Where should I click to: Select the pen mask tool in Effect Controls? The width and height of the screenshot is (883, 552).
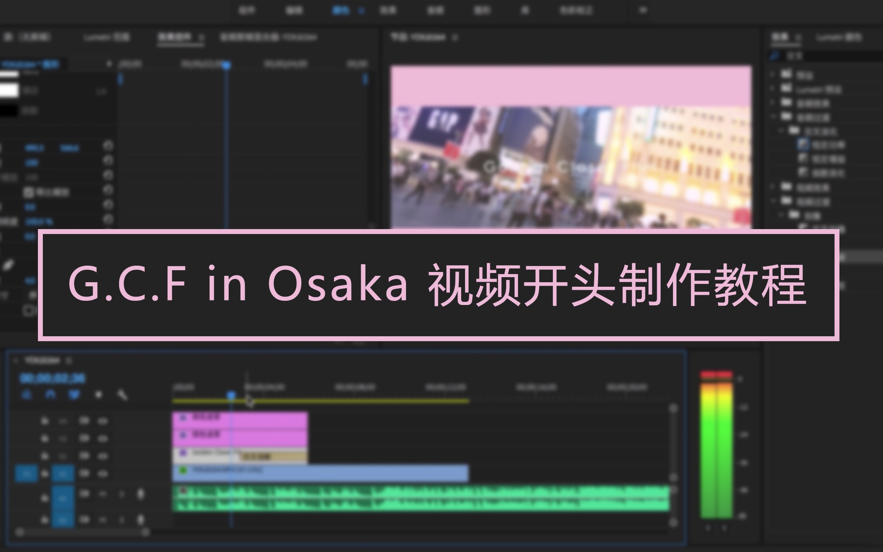click(8, 265)
